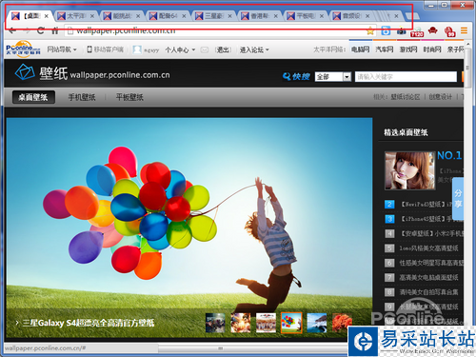The width and height of the screenshot is (476, 357).
Task: Click the red sofa extension icon
Action: (x=432, y=30)
